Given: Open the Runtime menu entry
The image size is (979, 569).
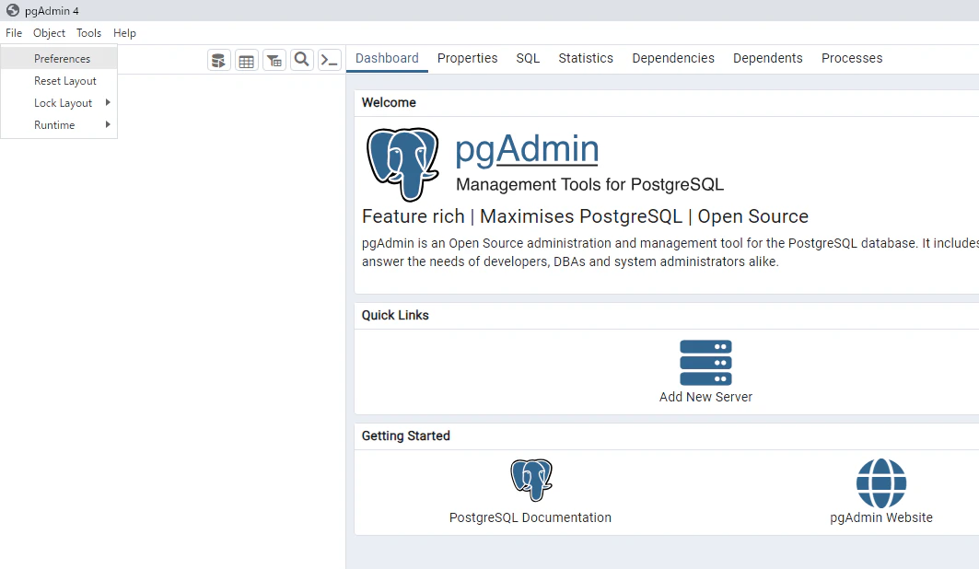Looking at the screenshot, I should pyautogui.click(x=59, y=125).
